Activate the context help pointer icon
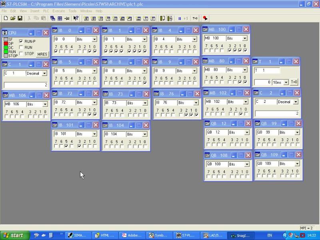This screenshot has height=240, width=320. 76,18
